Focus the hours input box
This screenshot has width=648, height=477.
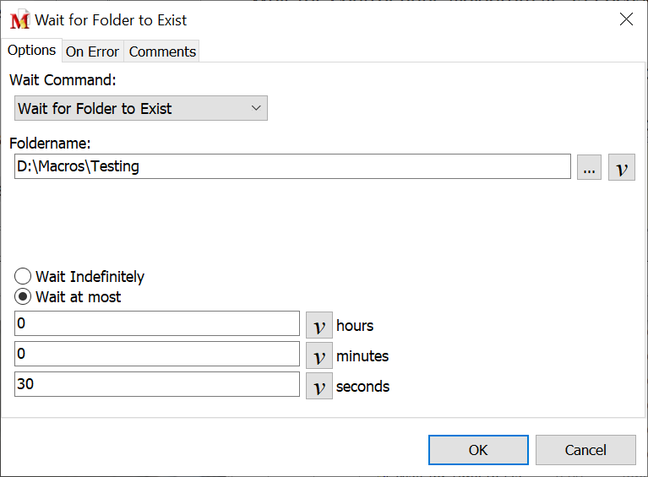point(156,323)
